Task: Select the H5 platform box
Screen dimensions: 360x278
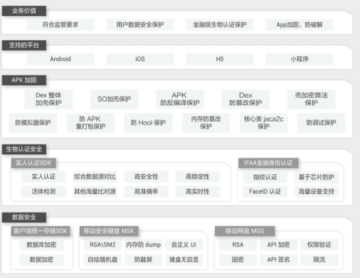Action: click(x=220, y=59)
